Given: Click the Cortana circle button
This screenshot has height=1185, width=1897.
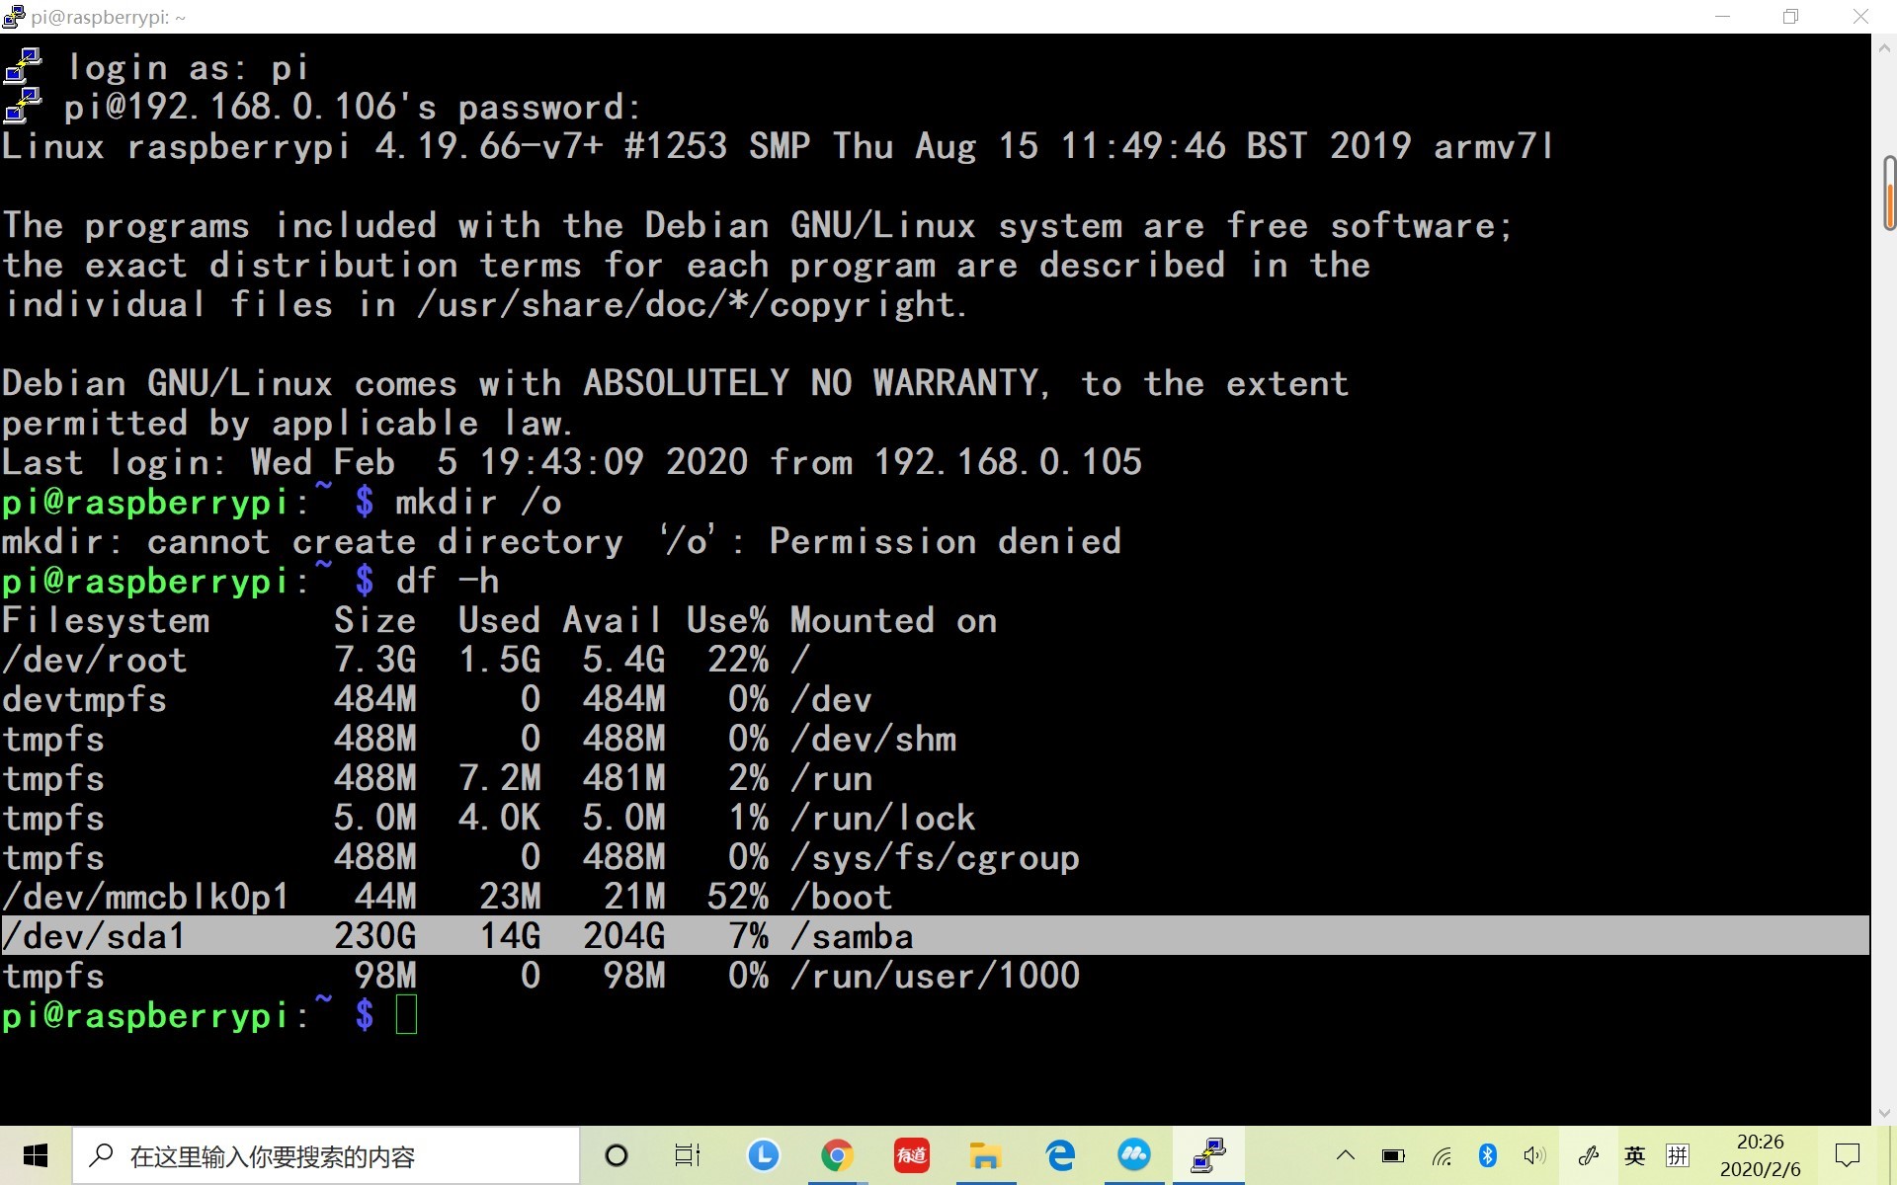Looking at the screenshot, I should (616, 1155).
